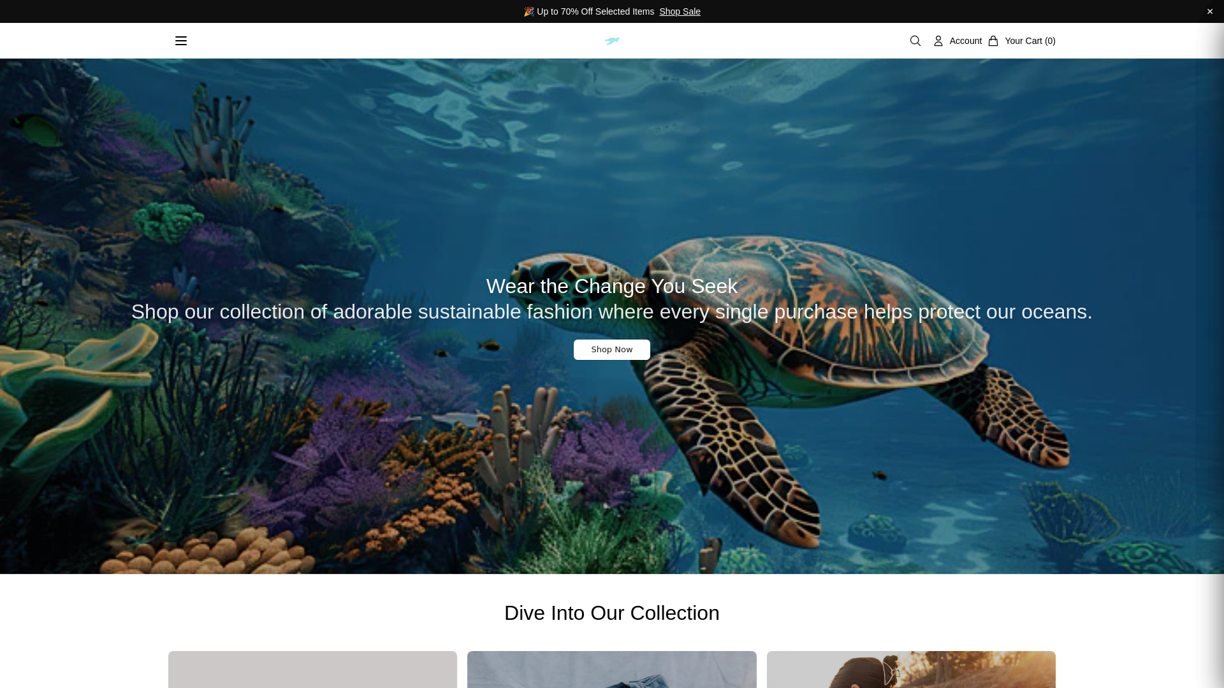Open the hamburger navigation menu

[x=181, y=41]
